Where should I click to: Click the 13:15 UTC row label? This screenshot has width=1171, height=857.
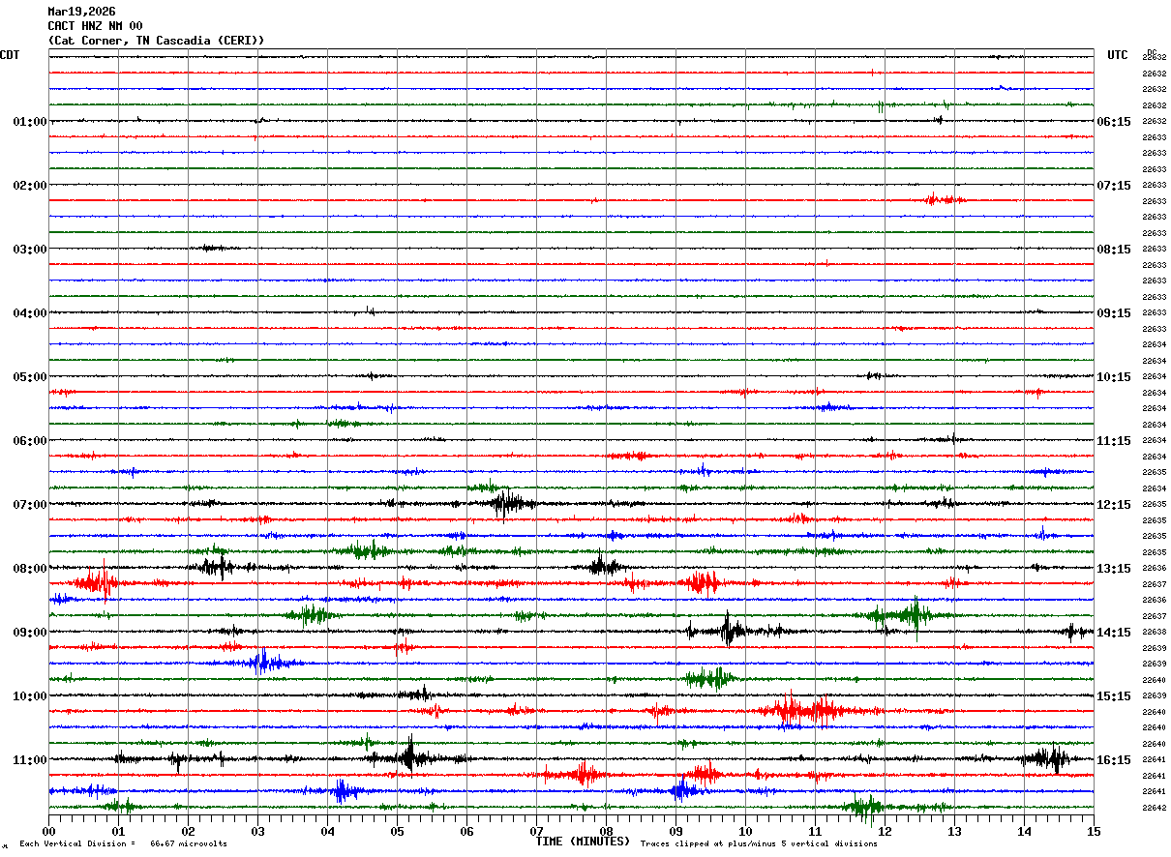click(x=1114, y=569)
